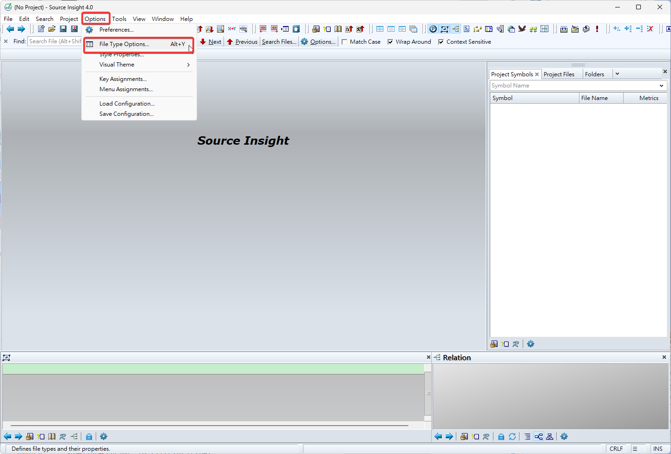Choose Save Configuration menu entry
The image size is (671, 454).
pyautogui.click(x=139, y=114)
